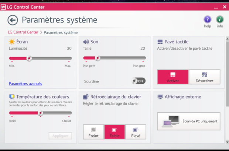Open Paramètres avancés link
This screenshot has width=229, height=151.
[x=25, y=84]
